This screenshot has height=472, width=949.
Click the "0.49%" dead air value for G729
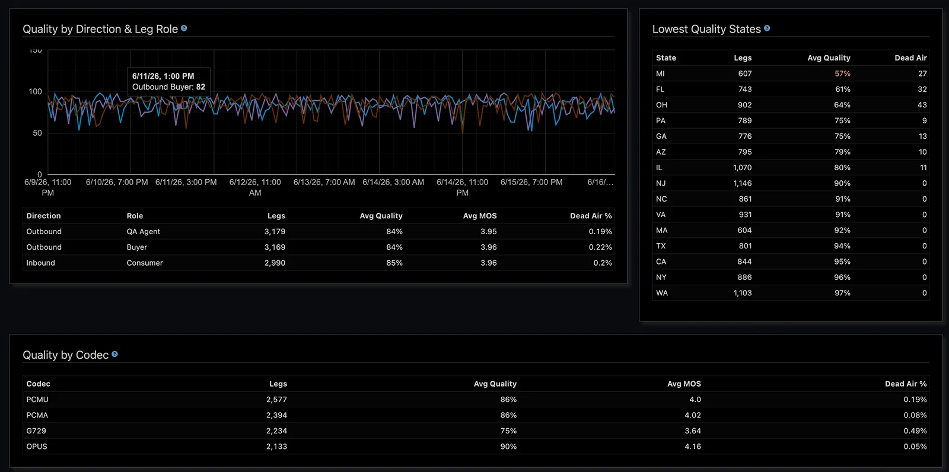[x=915, y=431]
